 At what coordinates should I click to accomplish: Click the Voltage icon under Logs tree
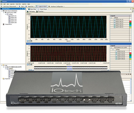point(8,69)
